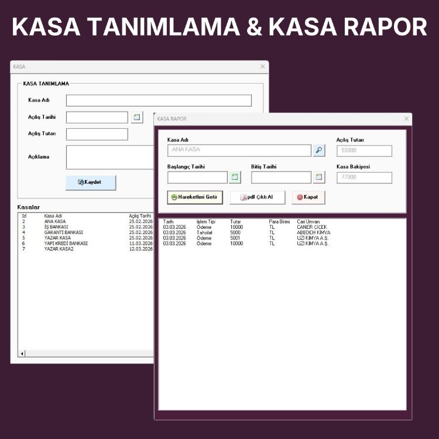Click ANA KASA field in Kasa Rapor
This screenshot has width=439, height=439.
pyautogui.click(x=239, y=150)
